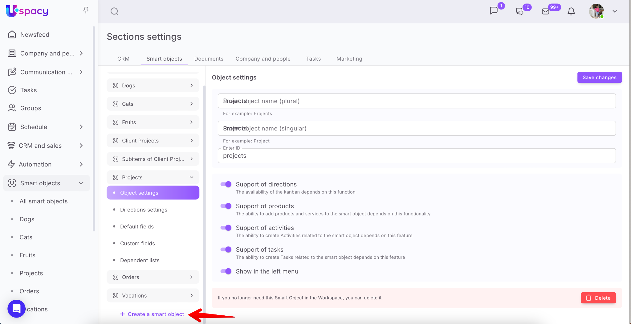Click the Save changes button

(x=599, y=78)
